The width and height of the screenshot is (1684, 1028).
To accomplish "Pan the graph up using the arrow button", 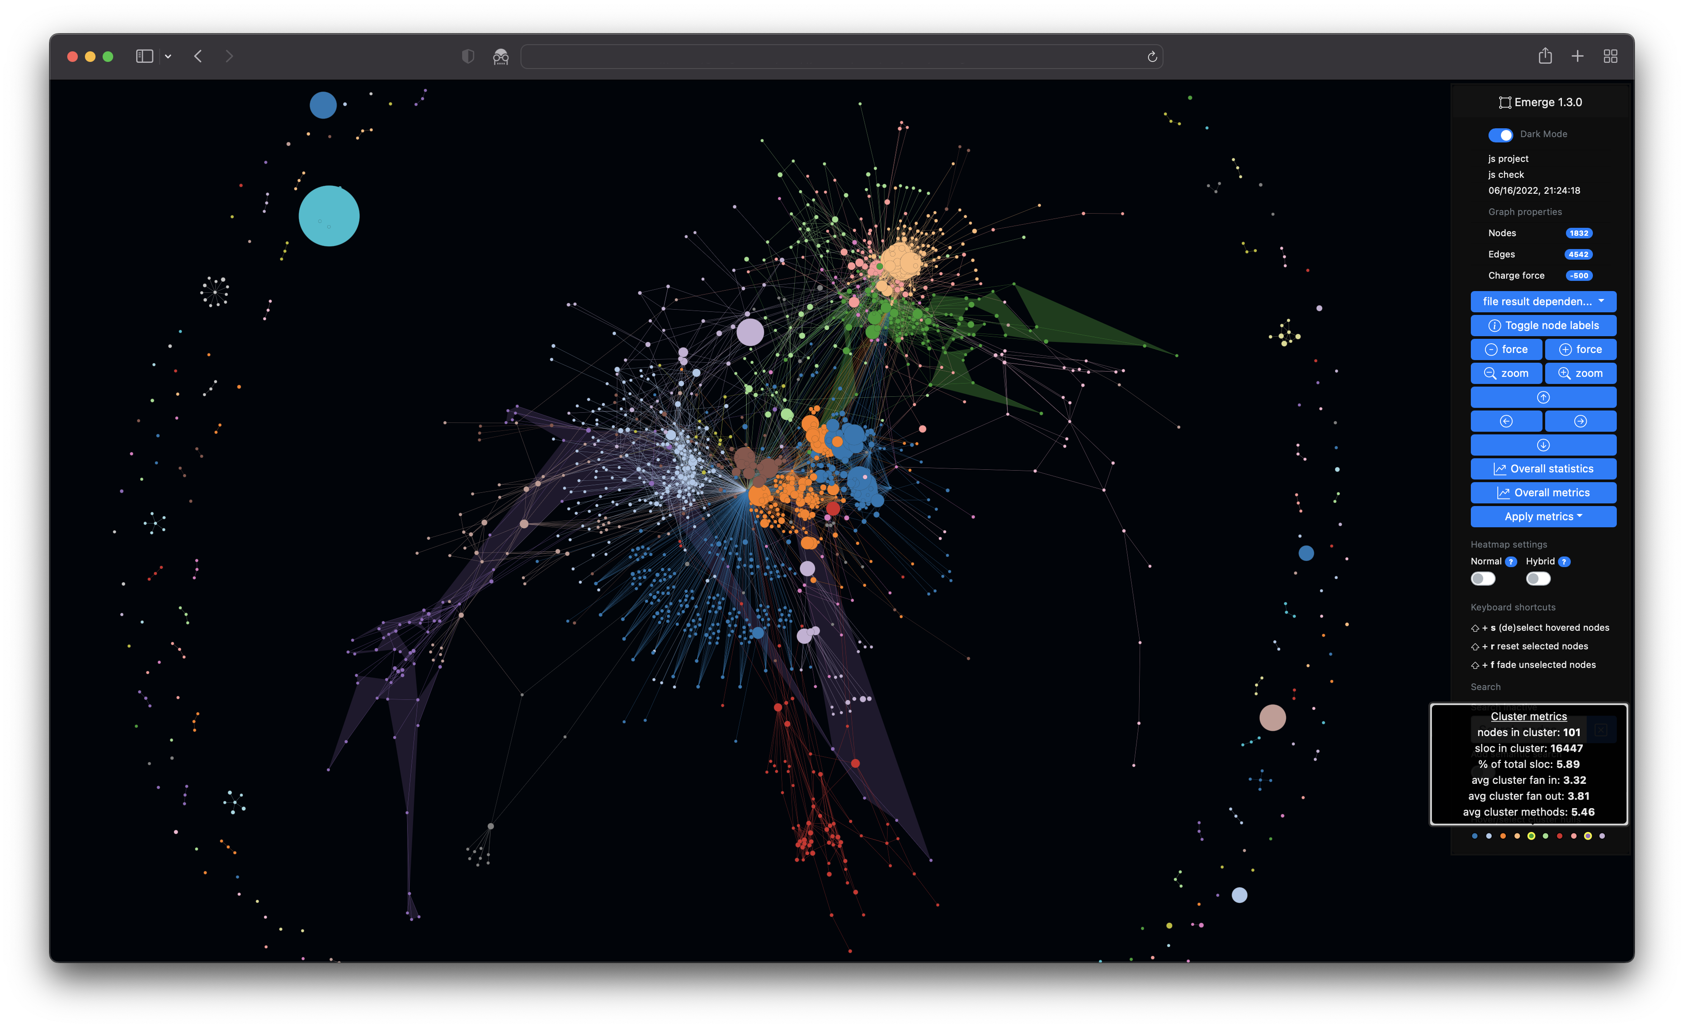I will [x=1543, y=397].
